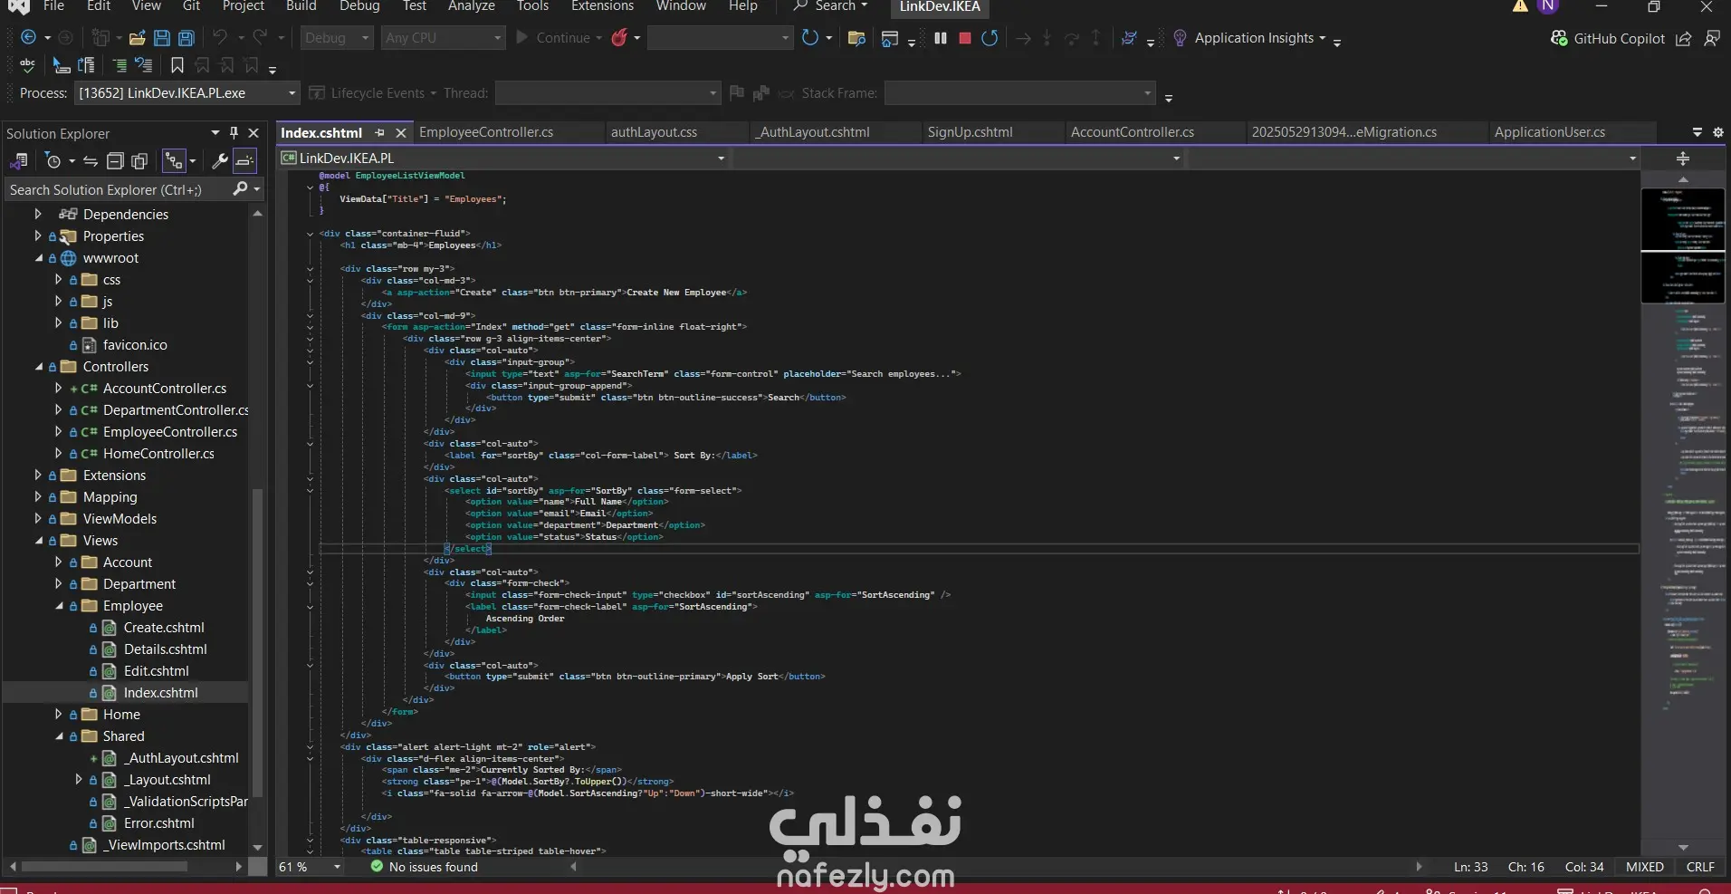Toggle a bookmark on the current line
Screen dimensions: 1731x894
[x=177, y=65]
